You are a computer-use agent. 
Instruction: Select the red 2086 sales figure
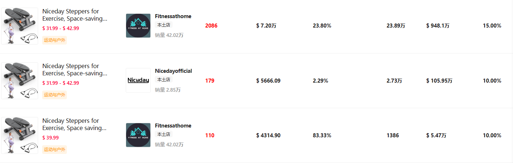[211, 26]
